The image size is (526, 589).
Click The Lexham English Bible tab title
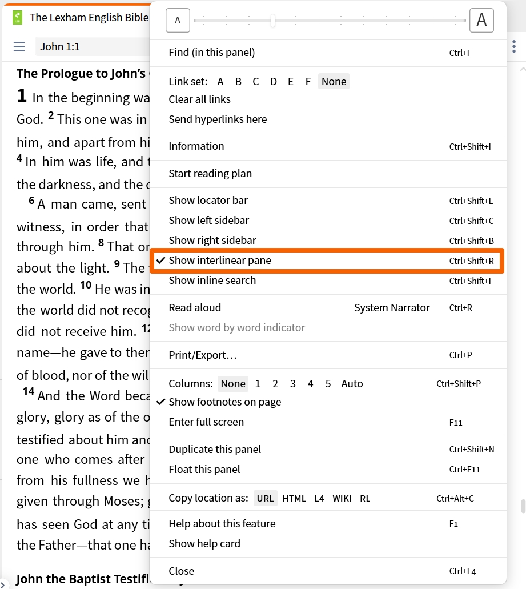coord(89,17)
